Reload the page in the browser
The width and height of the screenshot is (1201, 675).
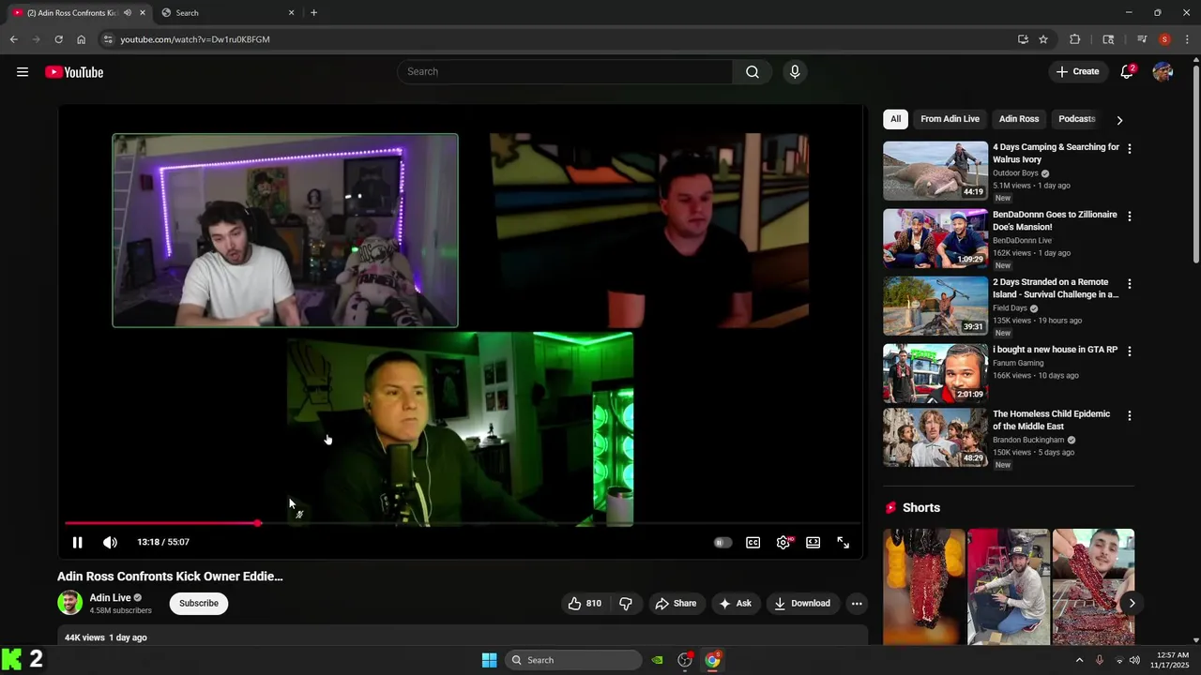(58, 39)
